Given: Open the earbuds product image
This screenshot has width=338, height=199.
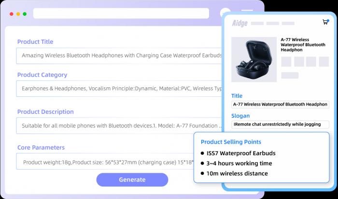Looking at the screenshot, I should point(254,60).
